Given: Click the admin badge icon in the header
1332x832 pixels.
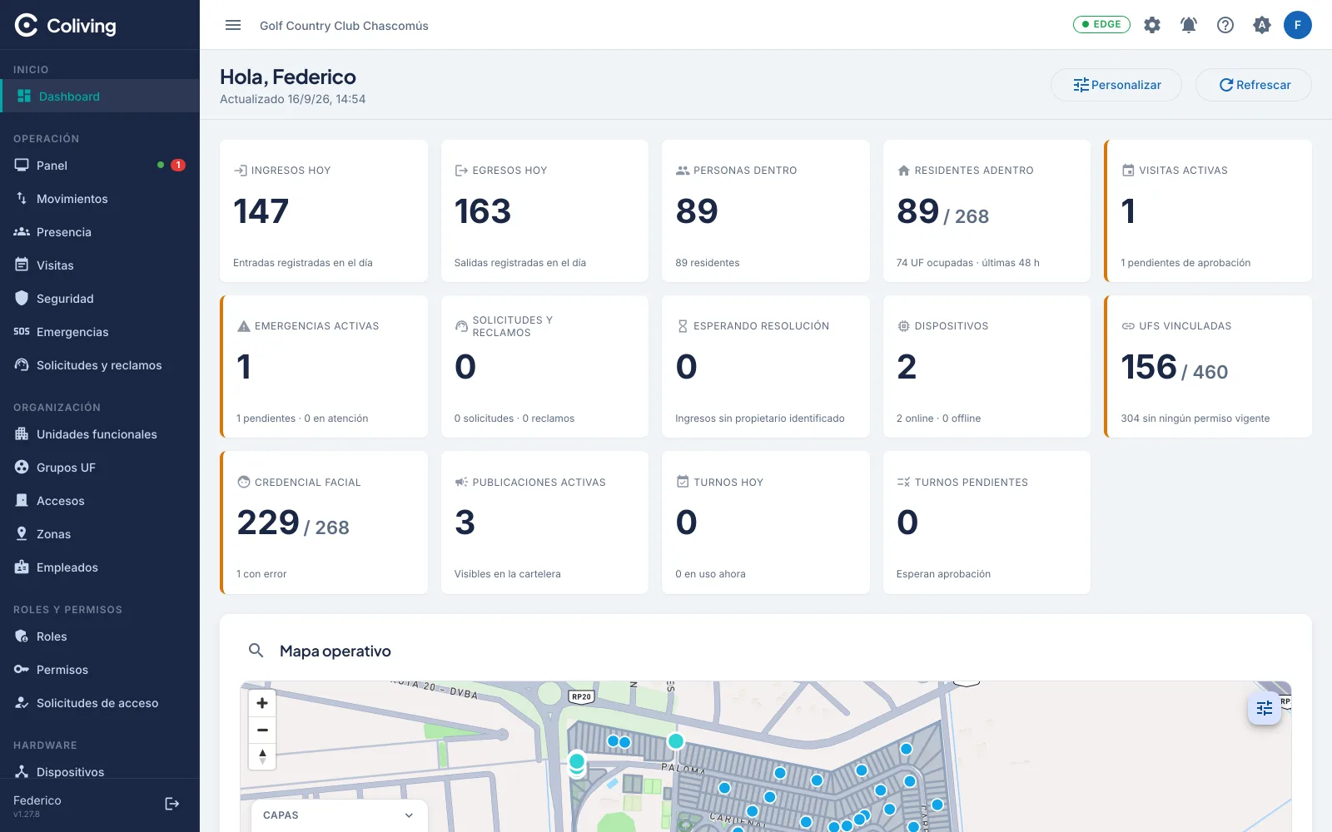Looking at the screenshot, I should 1262,25.
